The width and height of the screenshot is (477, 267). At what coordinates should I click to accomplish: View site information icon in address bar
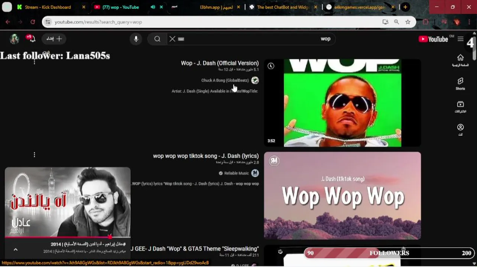(48, 22)
